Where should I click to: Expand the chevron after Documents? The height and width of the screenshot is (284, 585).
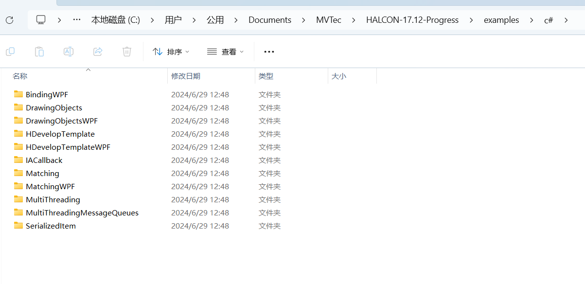pyautogui.click(x=304, y=20)
